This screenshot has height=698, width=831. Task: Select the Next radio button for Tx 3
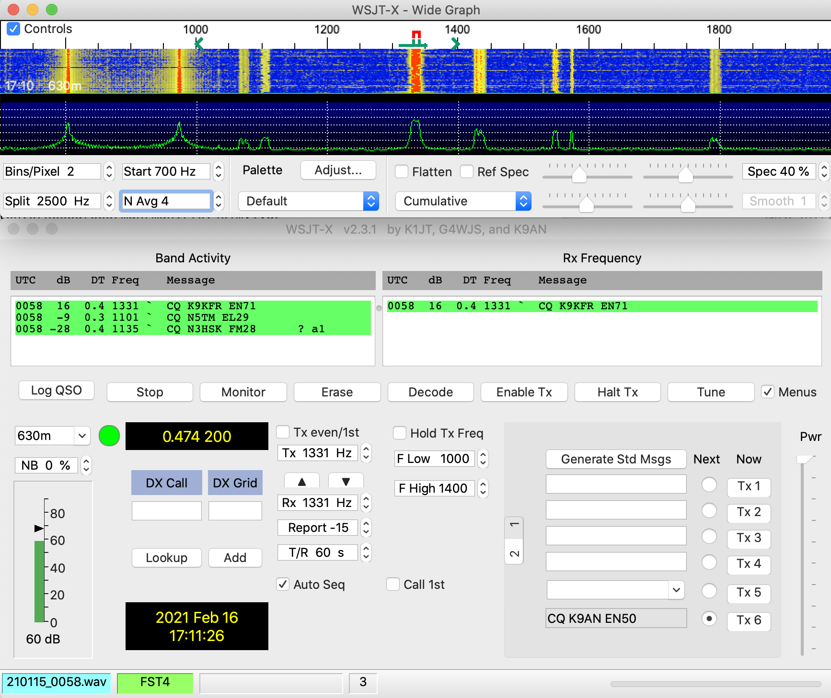[709, 537]
